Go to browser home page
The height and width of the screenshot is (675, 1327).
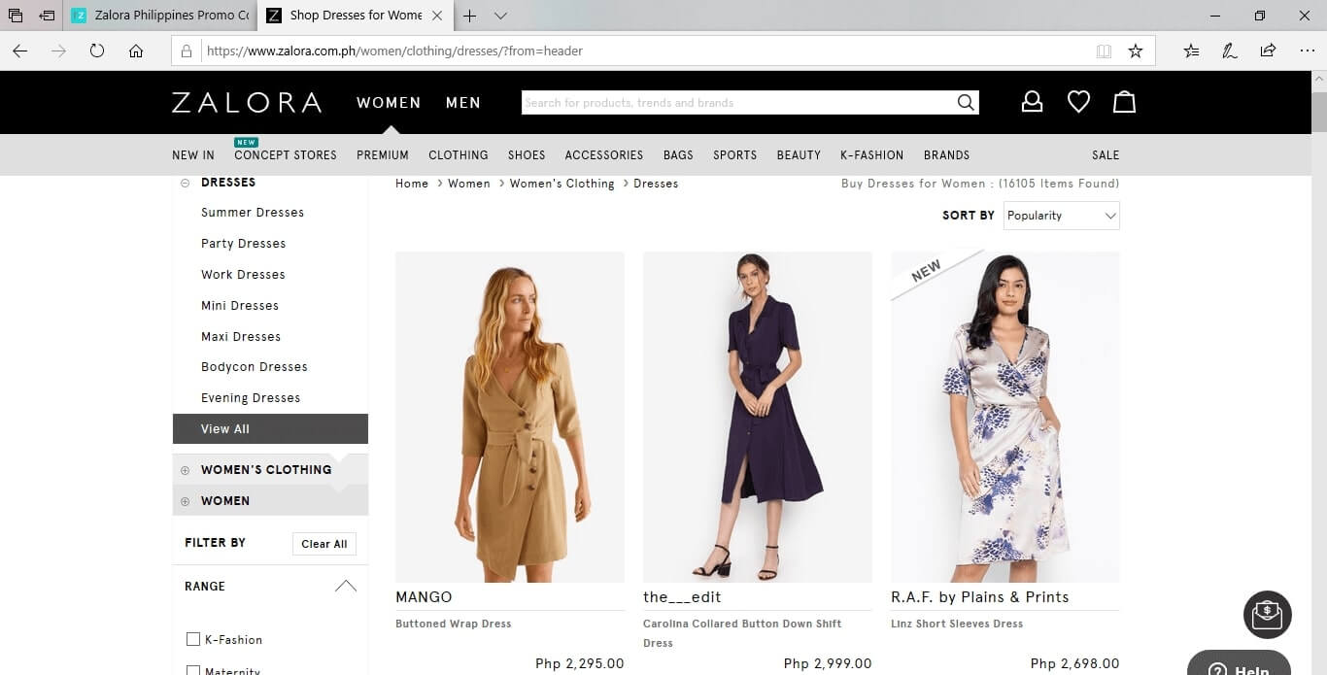[136, 51]
